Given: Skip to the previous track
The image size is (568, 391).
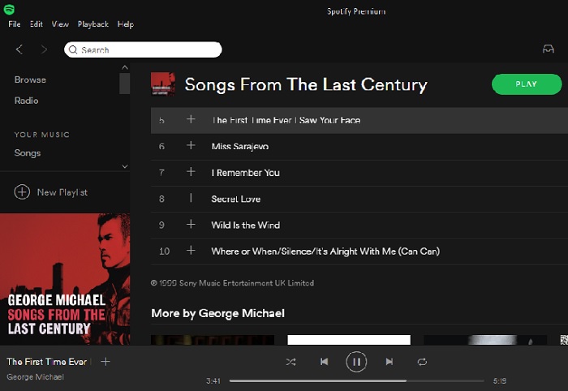Looking at the screenshot, I should tap(324, 362).
